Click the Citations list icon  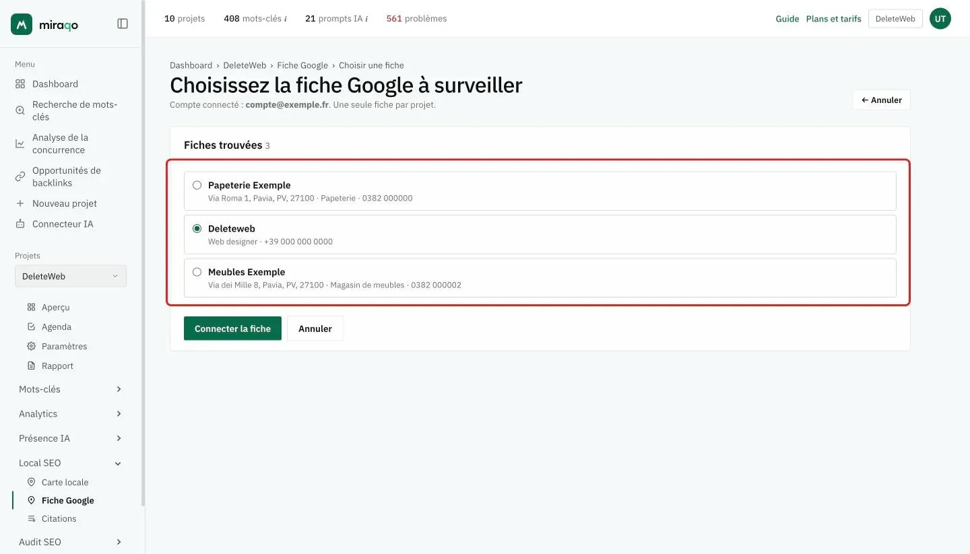(31, 518)
